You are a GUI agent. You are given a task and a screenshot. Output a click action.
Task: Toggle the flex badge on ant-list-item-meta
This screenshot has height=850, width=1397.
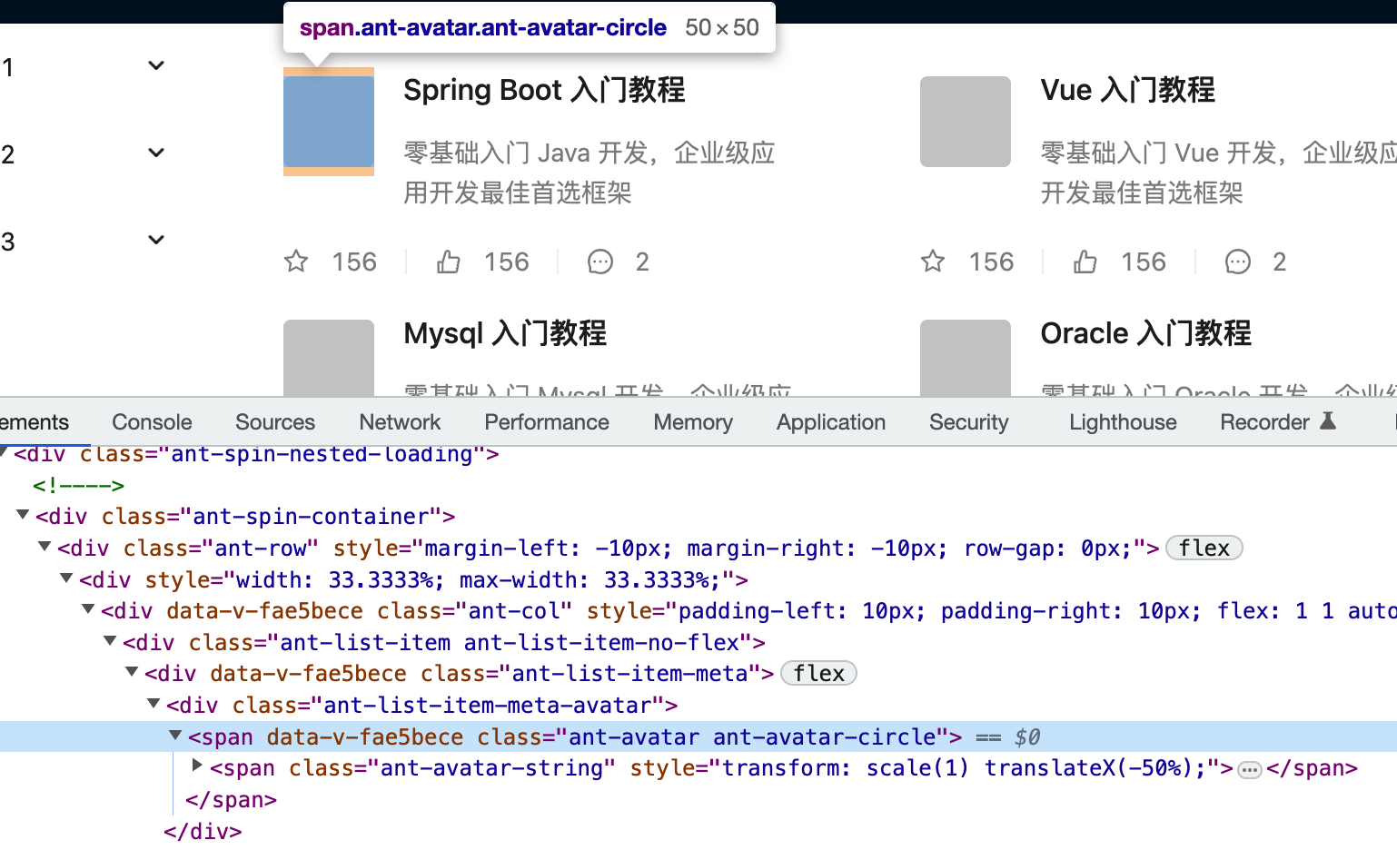(817, 673)
